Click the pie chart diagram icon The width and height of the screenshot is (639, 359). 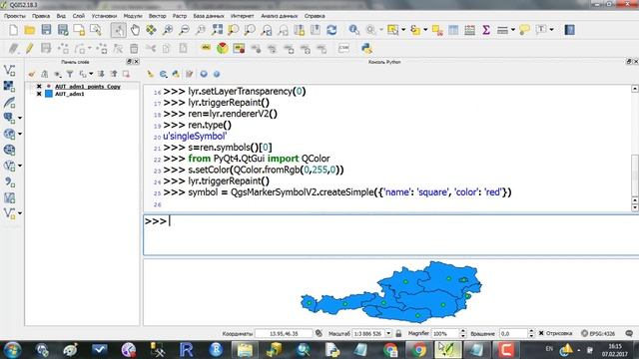click(x=222, y=49)
